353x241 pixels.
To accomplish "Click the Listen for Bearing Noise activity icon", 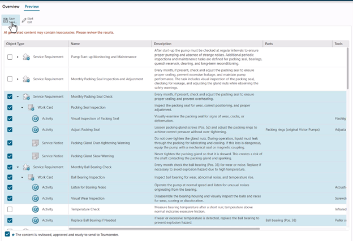I will (35, 188).
